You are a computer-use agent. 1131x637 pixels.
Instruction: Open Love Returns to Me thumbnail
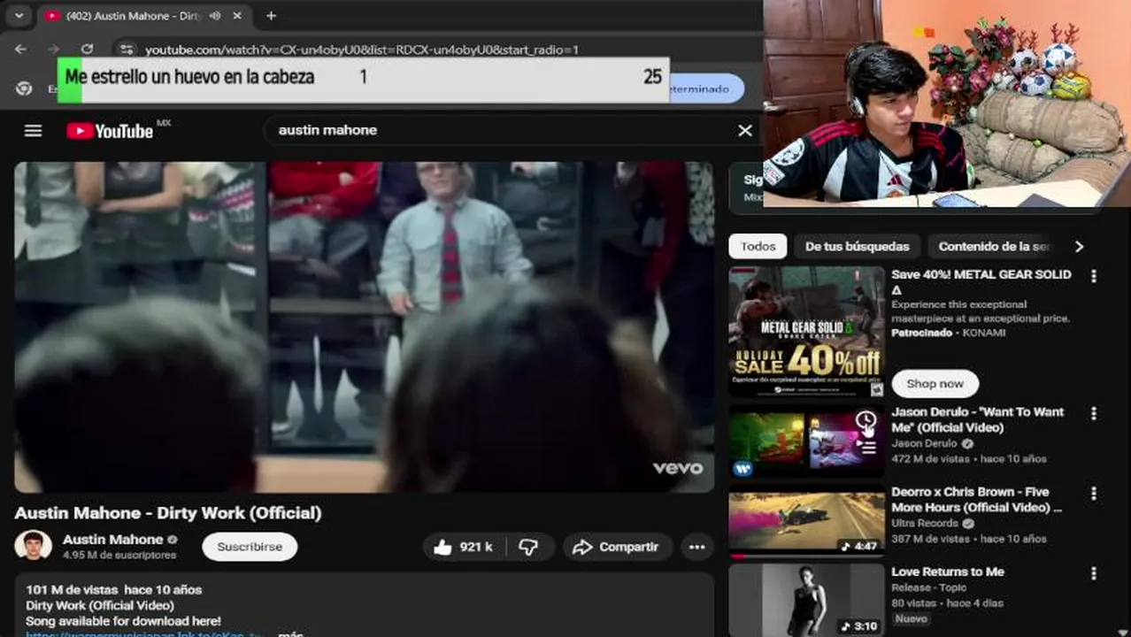(806, 600)
